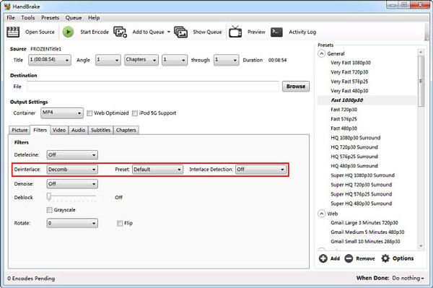
Task: Select the Fast 1080p30 preset
Action: [x=347, y=100]
